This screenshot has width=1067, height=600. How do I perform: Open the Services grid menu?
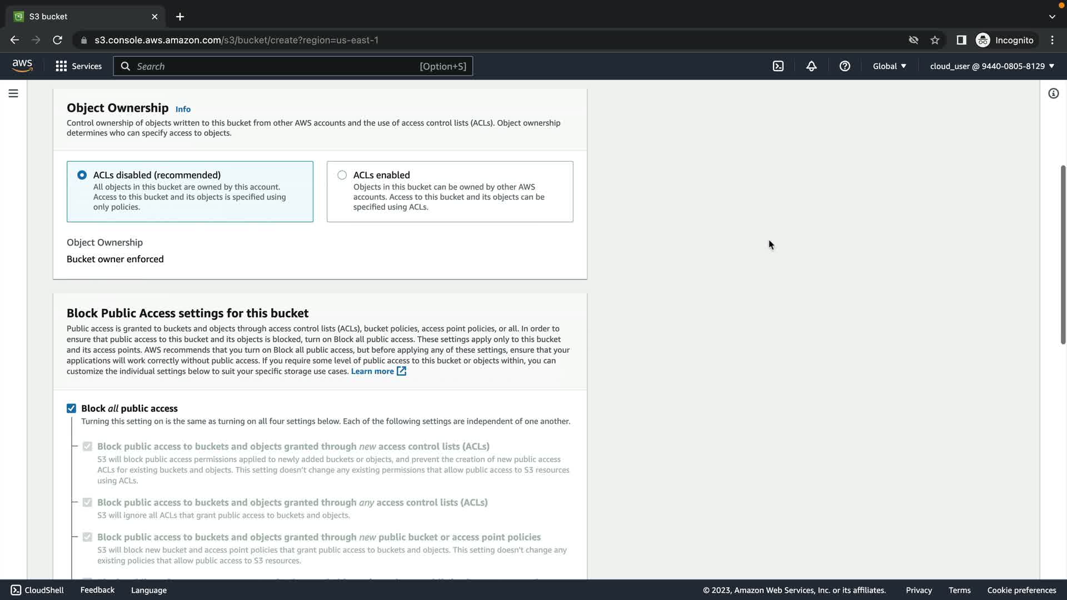pyautogui.click(x=78, y=66)
